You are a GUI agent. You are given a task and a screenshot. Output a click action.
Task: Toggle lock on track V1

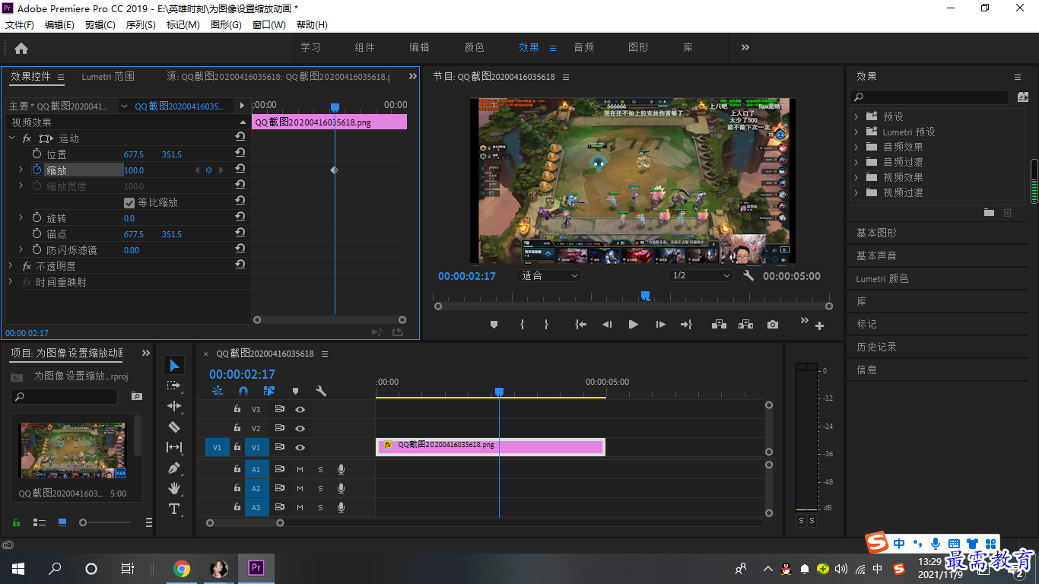[237, 447]
